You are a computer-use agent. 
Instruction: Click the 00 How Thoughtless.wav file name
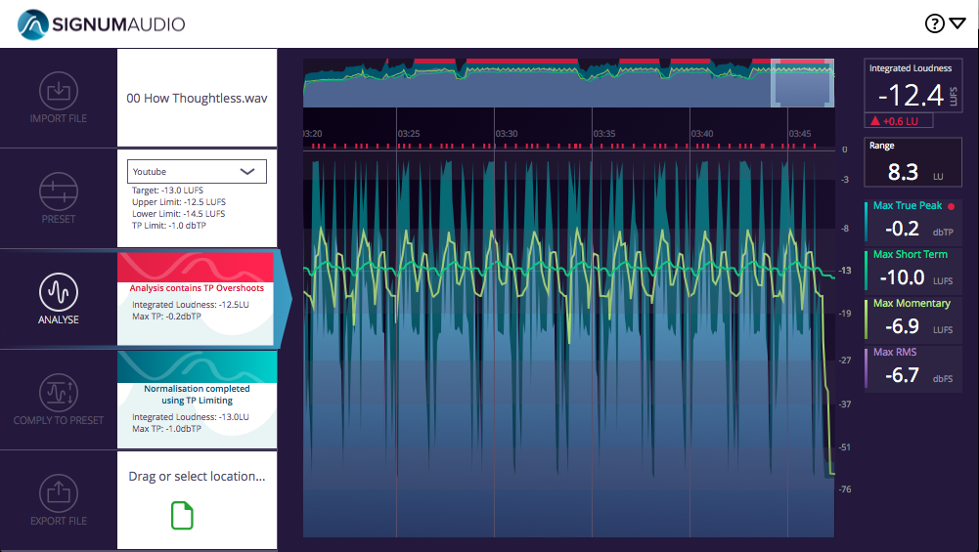pyautogui.click(x=197, y=99)
